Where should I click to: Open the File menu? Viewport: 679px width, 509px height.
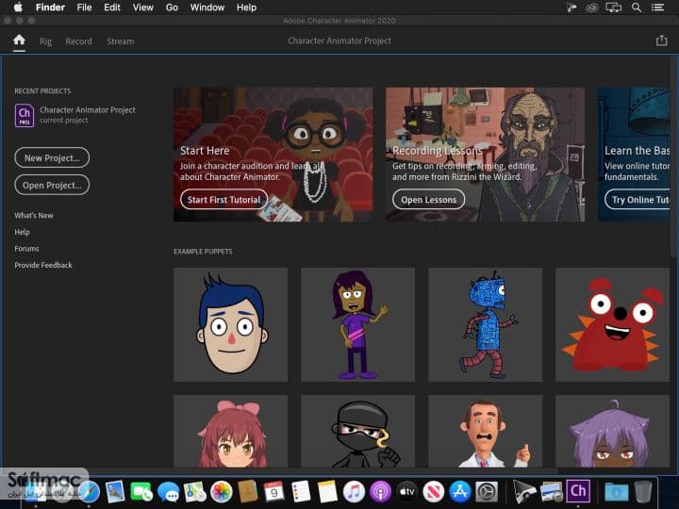point(84,8)
